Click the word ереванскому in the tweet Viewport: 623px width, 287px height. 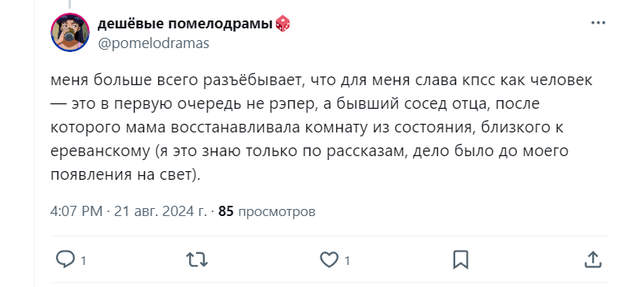point(99,151)
